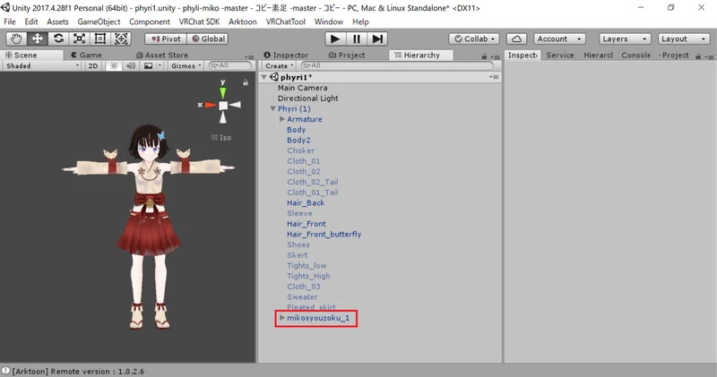Select the Body2 object
This screenshot has height=377, width=717.
coord(298,140)
